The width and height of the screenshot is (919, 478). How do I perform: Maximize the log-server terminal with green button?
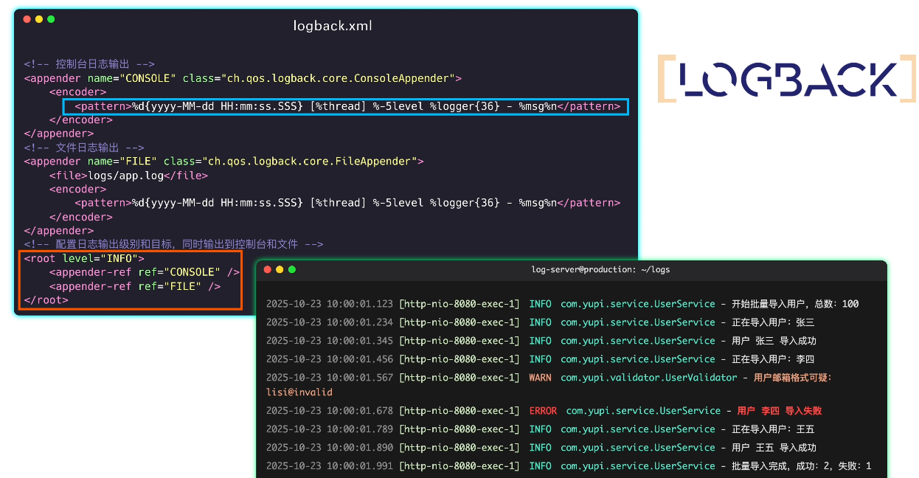(x=292, y=270)
